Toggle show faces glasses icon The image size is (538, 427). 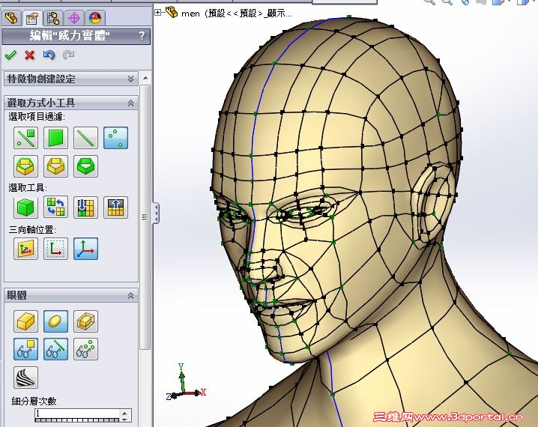[x=25, y=349]
